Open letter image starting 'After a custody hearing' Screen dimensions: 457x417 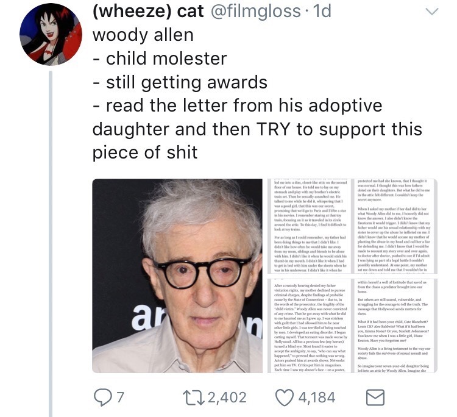tap(310, 326)
